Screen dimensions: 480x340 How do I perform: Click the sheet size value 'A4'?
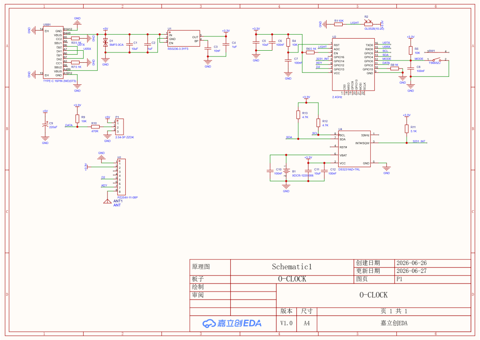tap(306, 323)
